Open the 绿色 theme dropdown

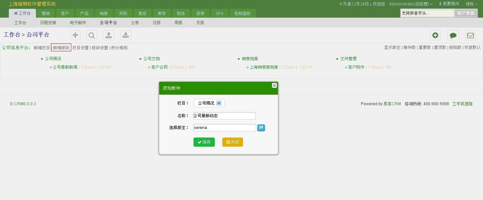click(x=471, y=4)
